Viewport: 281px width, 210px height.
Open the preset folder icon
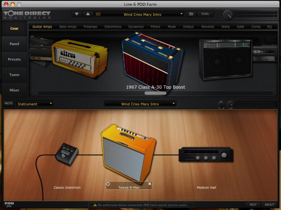(191, 14)
